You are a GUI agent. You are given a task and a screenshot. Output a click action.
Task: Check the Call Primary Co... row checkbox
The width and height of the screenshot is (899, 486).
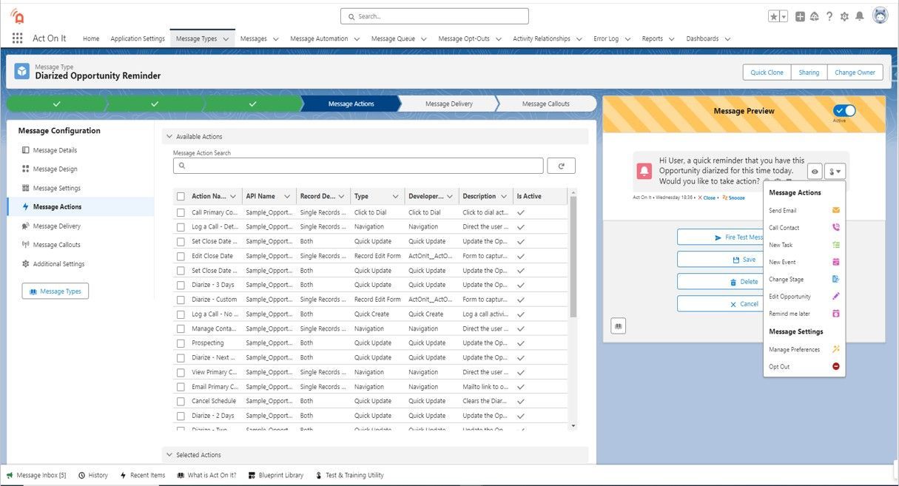tap(181, 212)
